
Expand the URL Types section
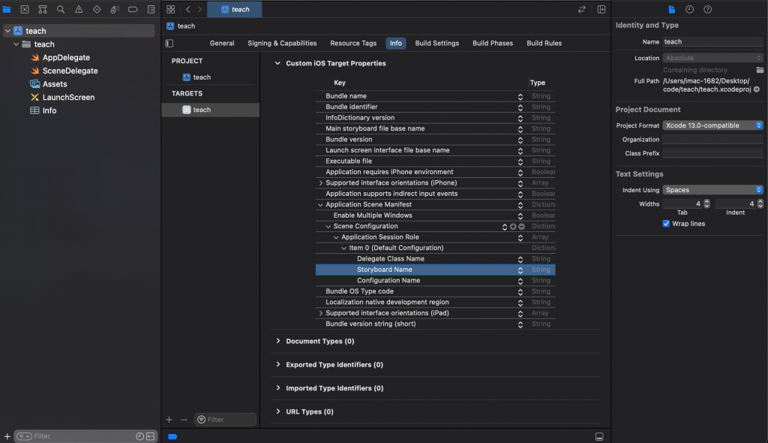pos(277,411)
